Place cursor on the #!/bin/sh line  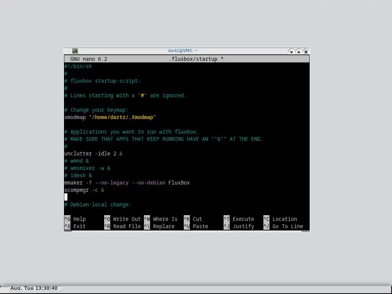[78, 66]
